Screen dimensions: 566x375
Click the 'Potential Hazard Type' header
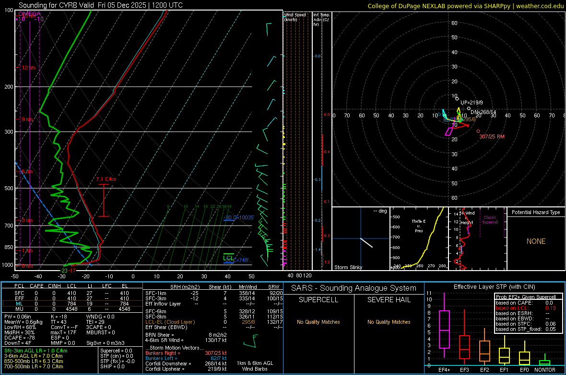click(536, 212)
